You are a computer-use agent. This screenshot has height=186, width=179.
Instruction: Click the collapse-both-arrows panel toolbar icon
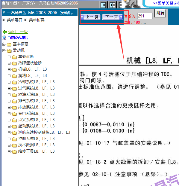[x=112, y=5]
